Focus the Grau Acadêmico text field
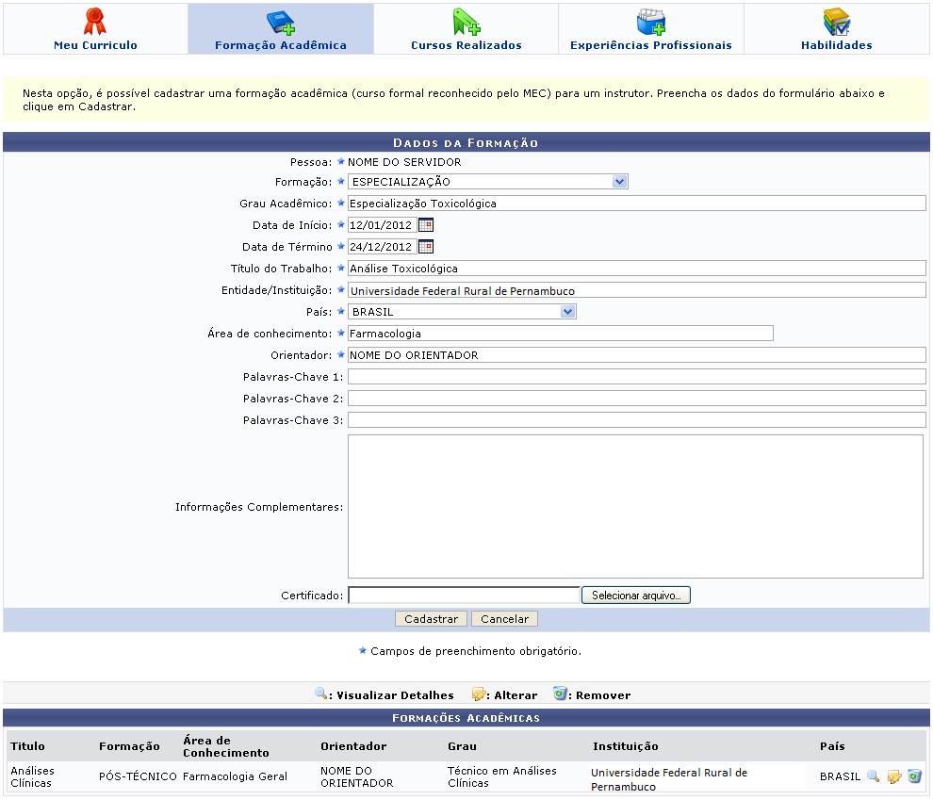This screenshot has width=933, height=800. (636, 204)
